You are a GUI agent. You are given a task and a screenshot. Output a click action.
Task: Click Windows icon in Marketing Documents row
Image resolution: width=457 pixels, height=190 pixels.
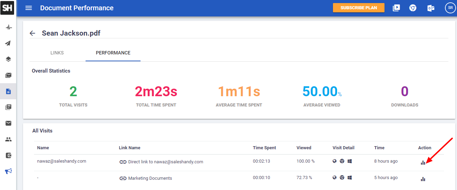pyautogui.click(x=349, y=177)
